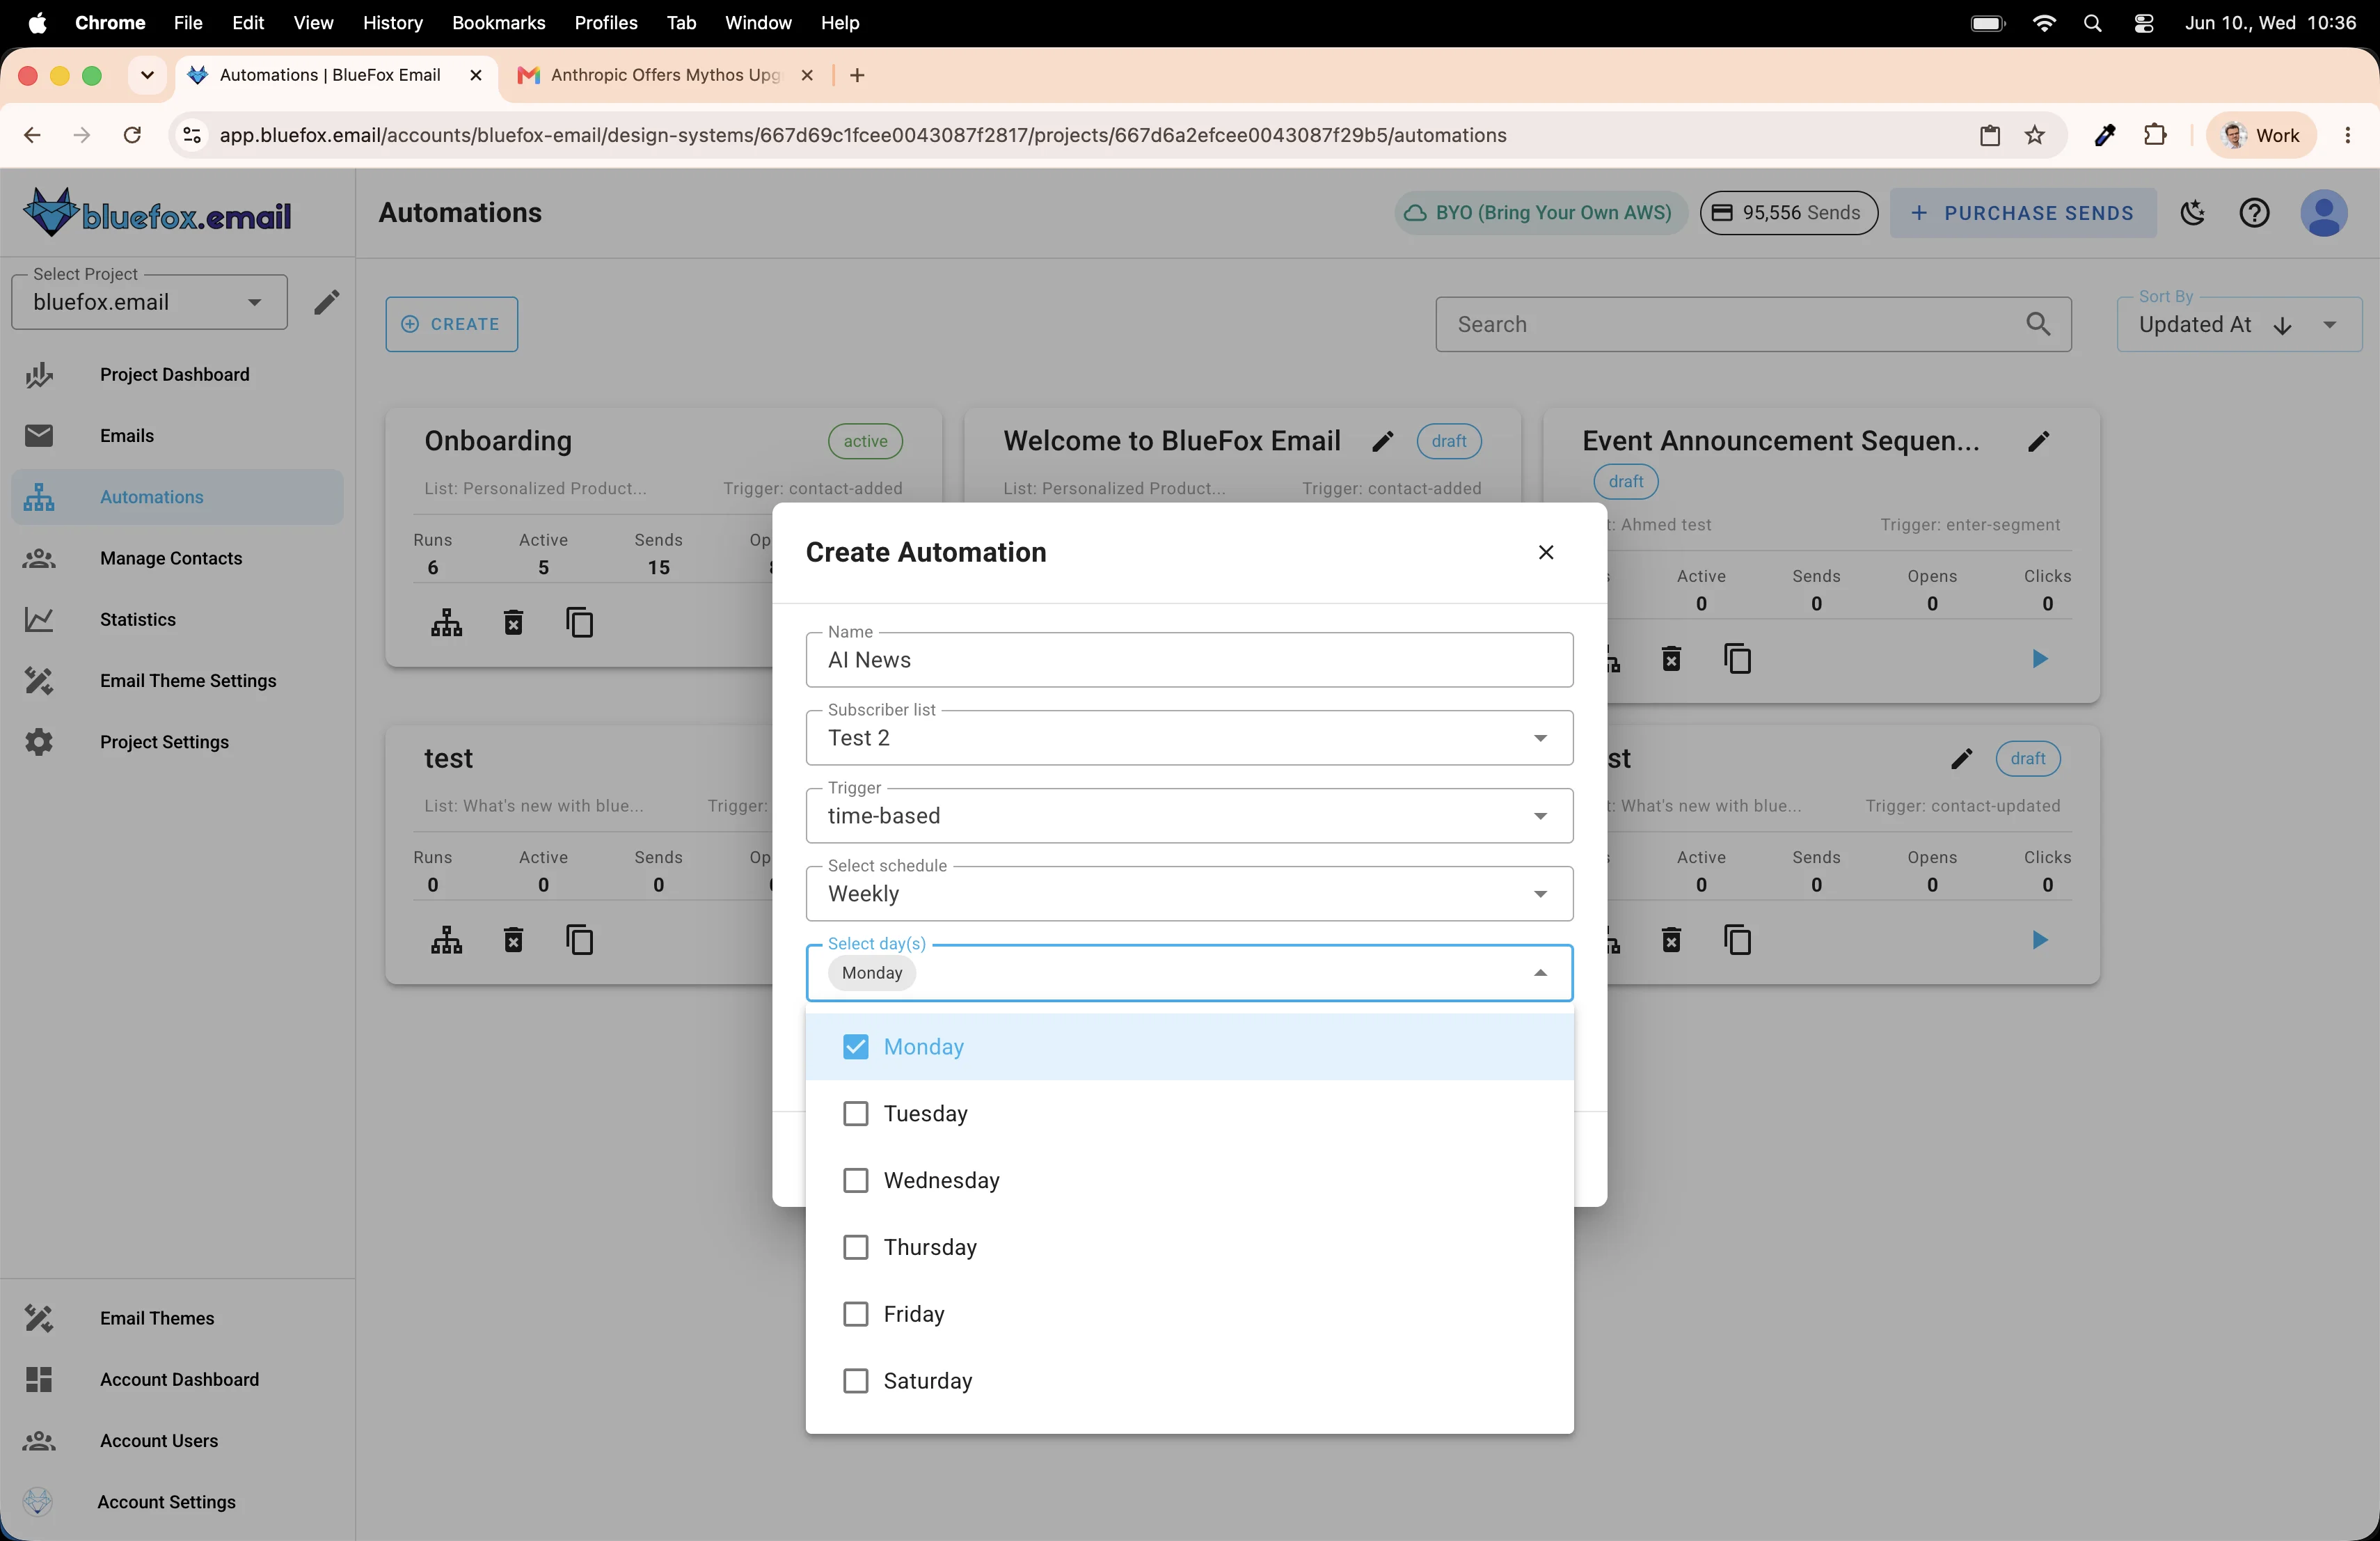Click trash icon on Event Announcement card
Viewport: 2380px width, 1541px height.
(1671, 659)
